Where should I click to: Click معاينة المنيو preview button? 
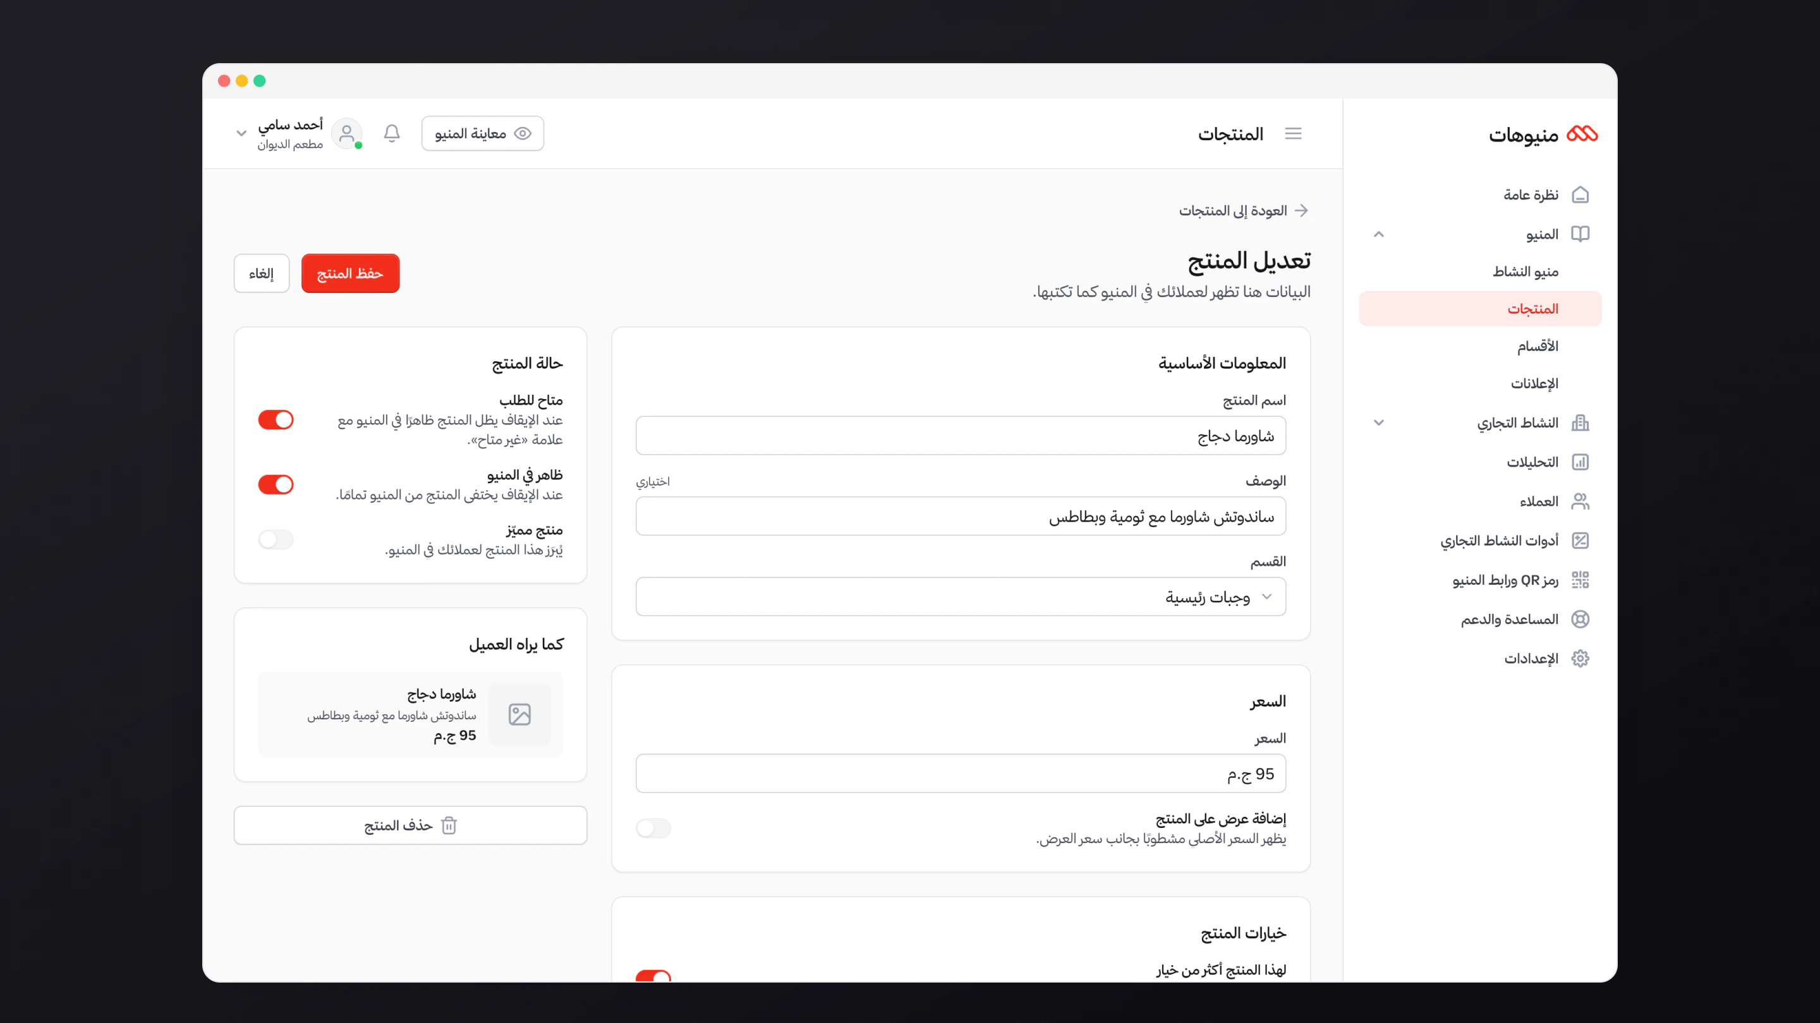coord(483,133)
